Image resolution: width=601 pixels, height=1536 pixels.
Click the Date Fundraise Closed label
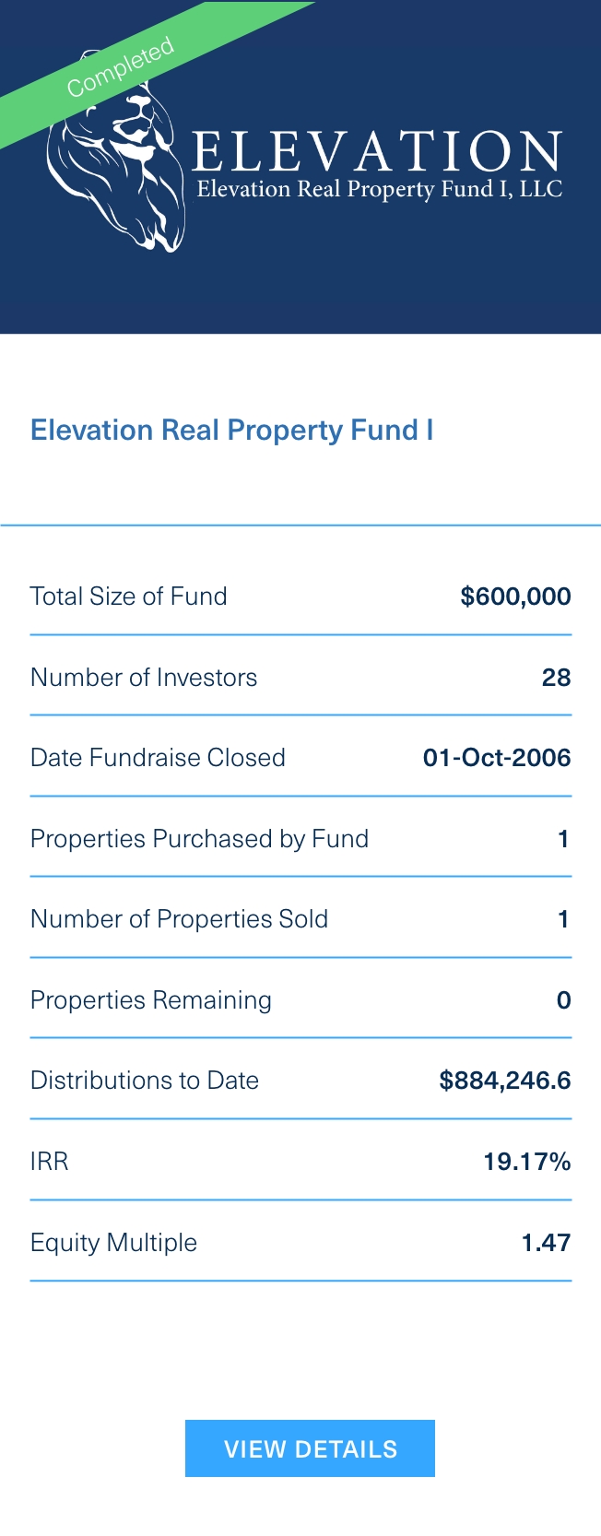point(158,758)
